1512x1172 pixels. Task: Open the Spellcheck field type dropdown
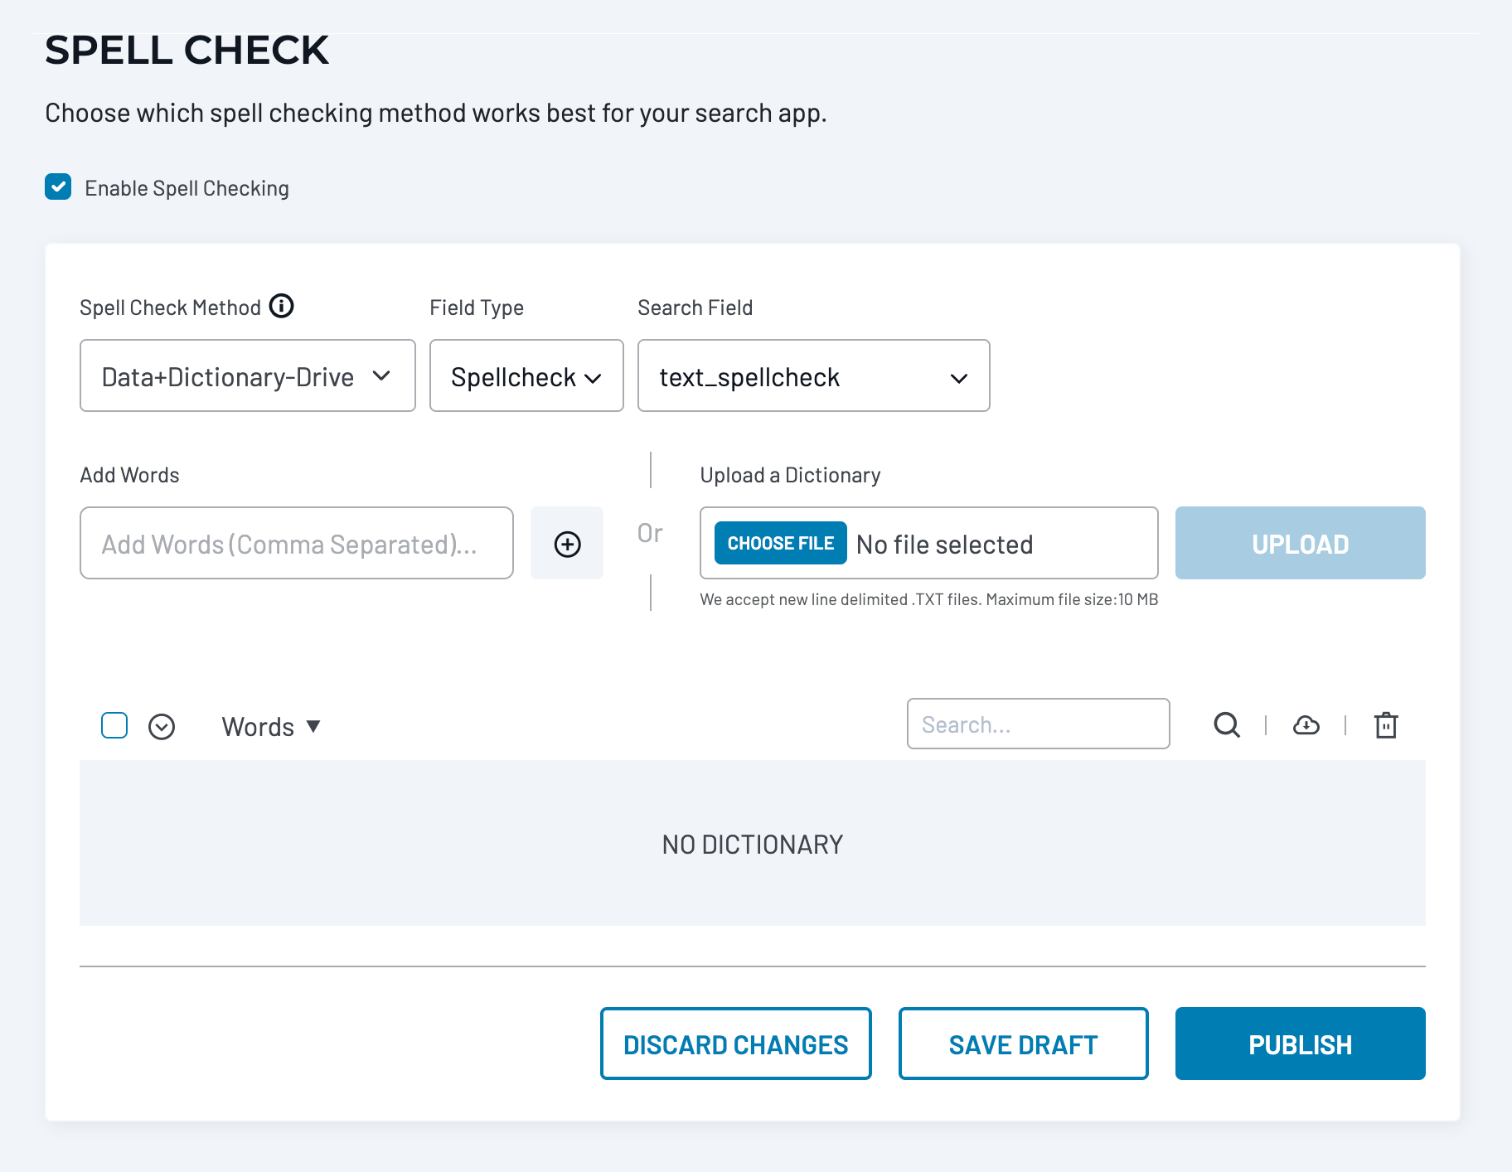[526, 375]
